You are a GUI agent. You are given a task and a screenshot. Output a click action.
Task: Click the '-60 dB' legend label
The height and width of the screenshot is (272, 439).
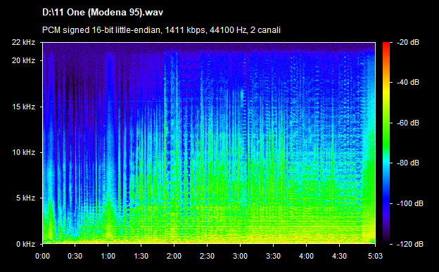[x=408, y=123]
